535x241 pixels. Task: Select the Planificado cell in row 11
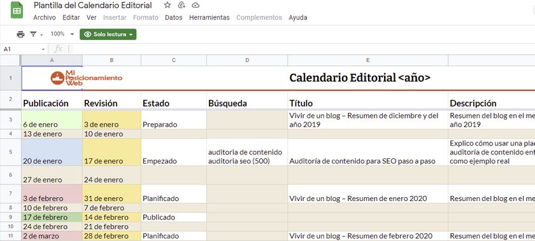tap(174, 236)
